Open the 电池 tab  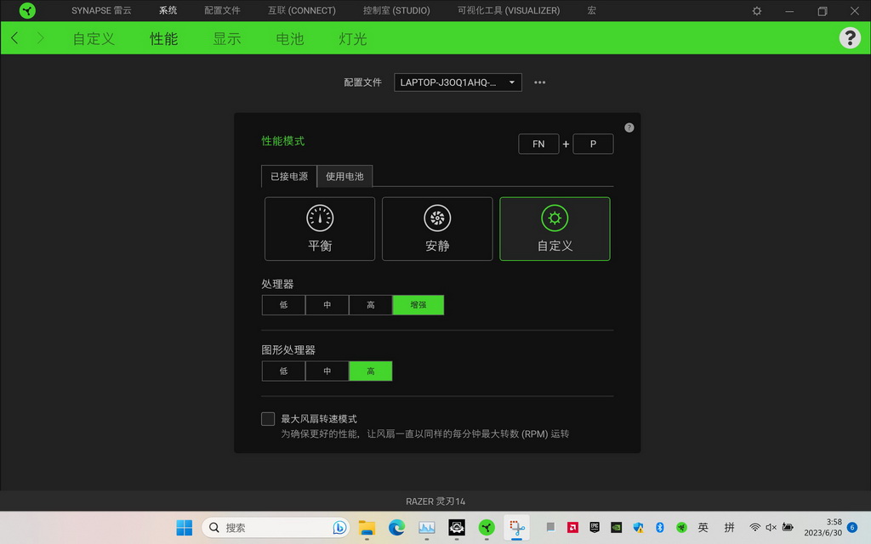pyautogui.click(x=290, y=38)
